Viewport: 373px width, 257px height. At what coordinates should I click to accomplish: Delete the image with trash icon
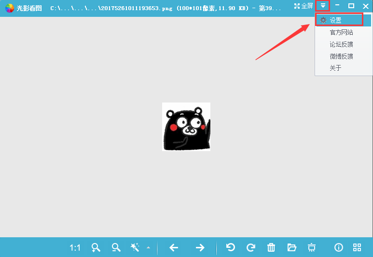(x=271, y=248)
